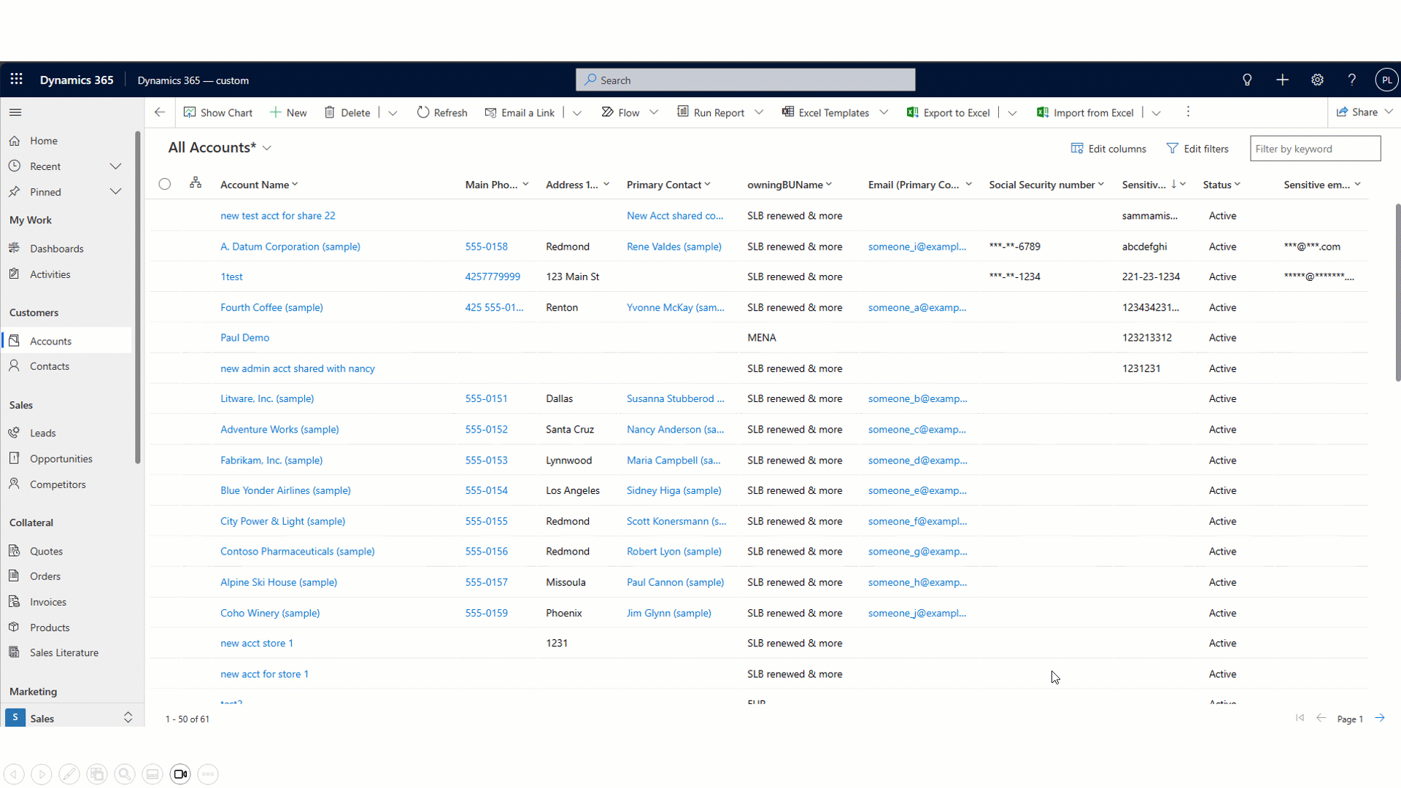The height and width of the screenshot is (788, 1401).
Task: Click the Refresh toolbar icon
Action: (423, 112)
